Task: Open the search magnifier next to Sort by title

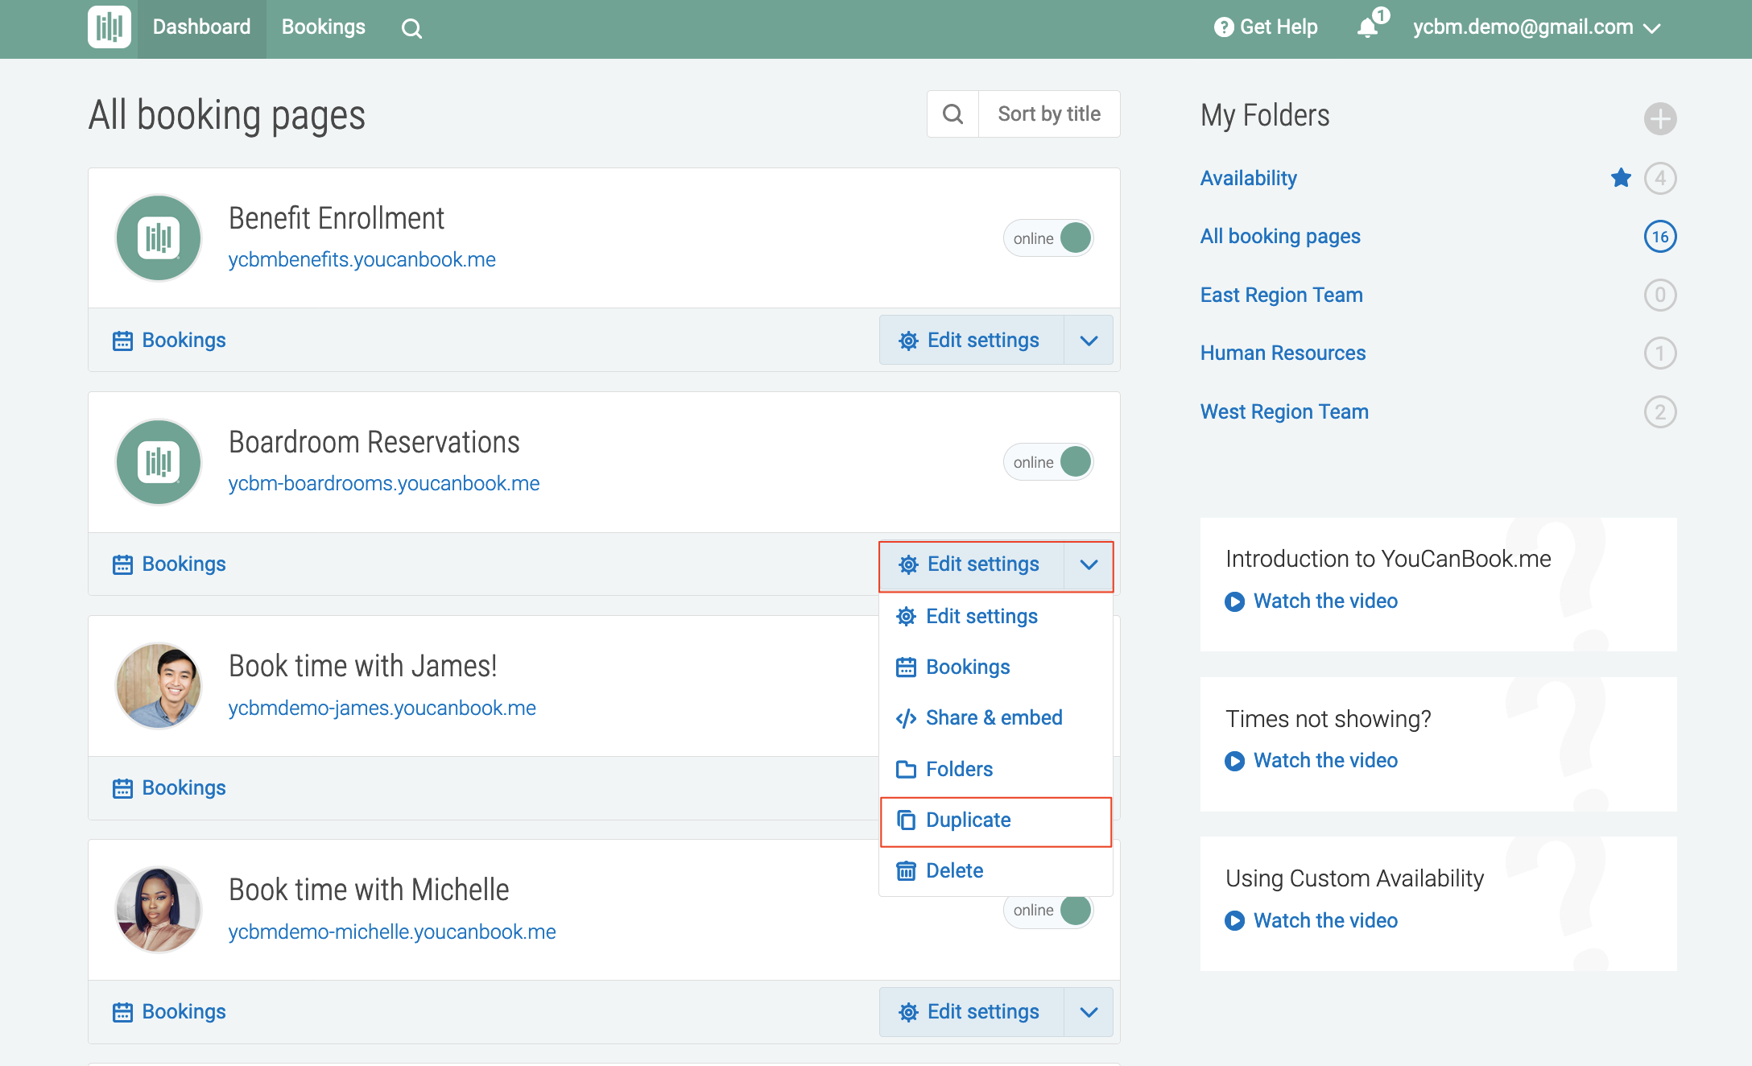Action: coord(952,114)
